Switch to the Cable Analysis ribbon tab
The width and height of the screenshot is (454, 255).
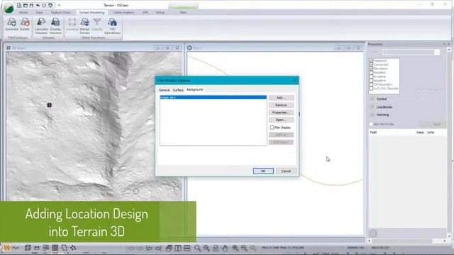click(123, 13)
